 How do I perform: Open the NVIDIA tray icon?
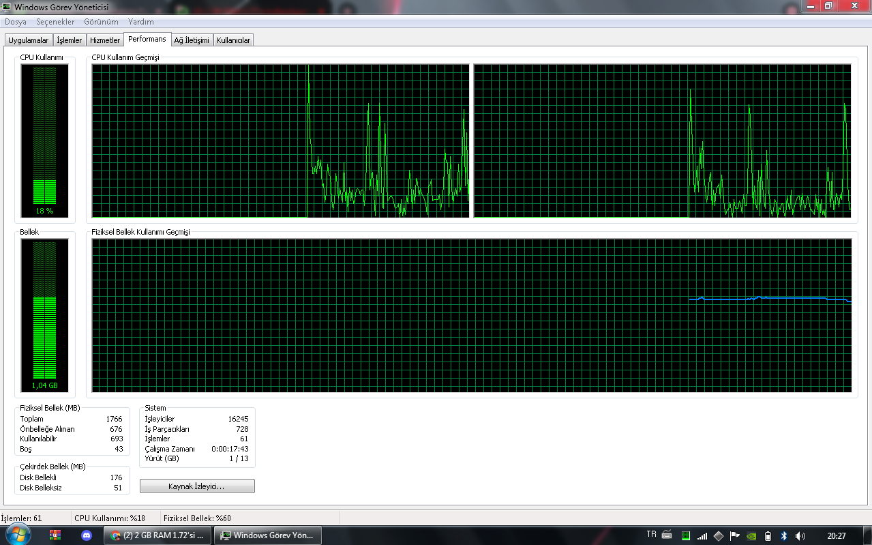[751, 535]
